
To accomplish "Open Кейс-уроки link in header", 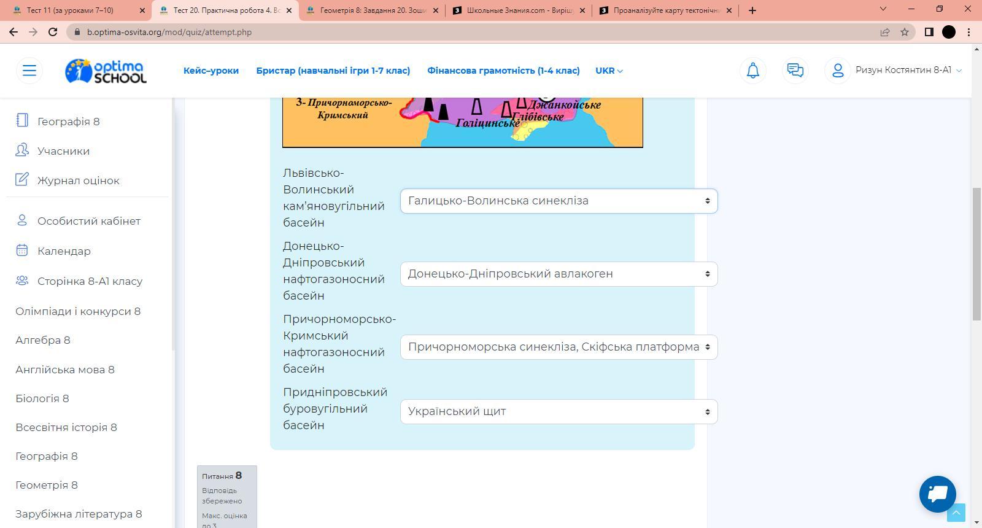I will [x=211, y=71].
